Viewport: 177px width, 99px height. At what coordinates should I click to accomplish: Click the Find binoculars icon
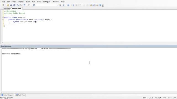pos(34,5)
